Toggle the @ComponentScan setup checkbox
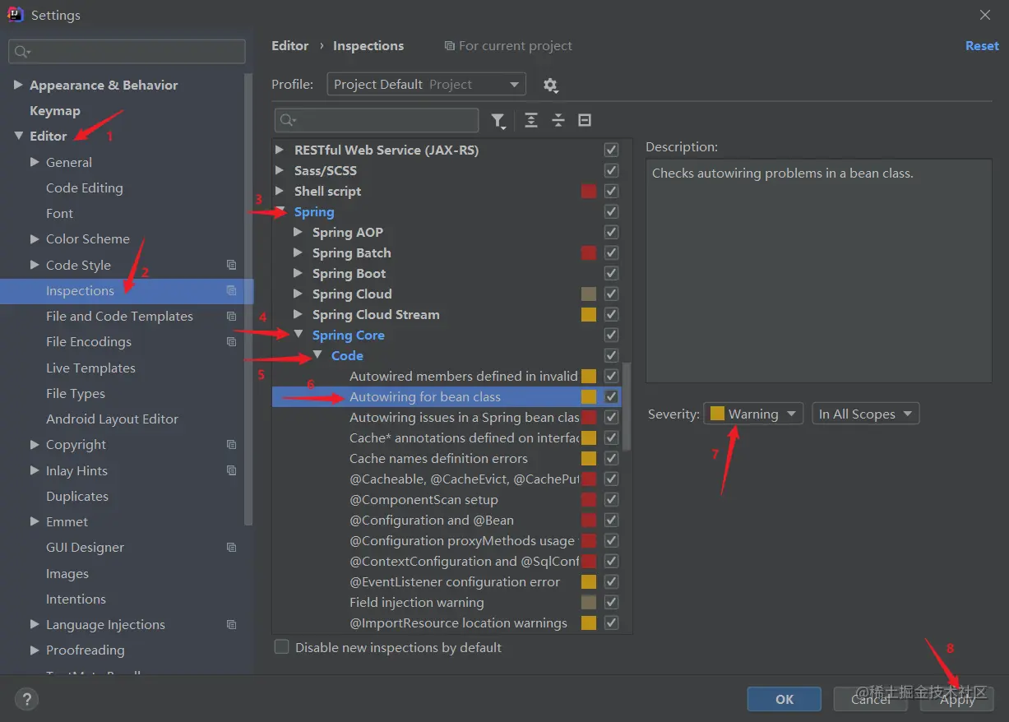This screenshot has height=722, width=1009. pyautogui.click(x=611, y=499)
